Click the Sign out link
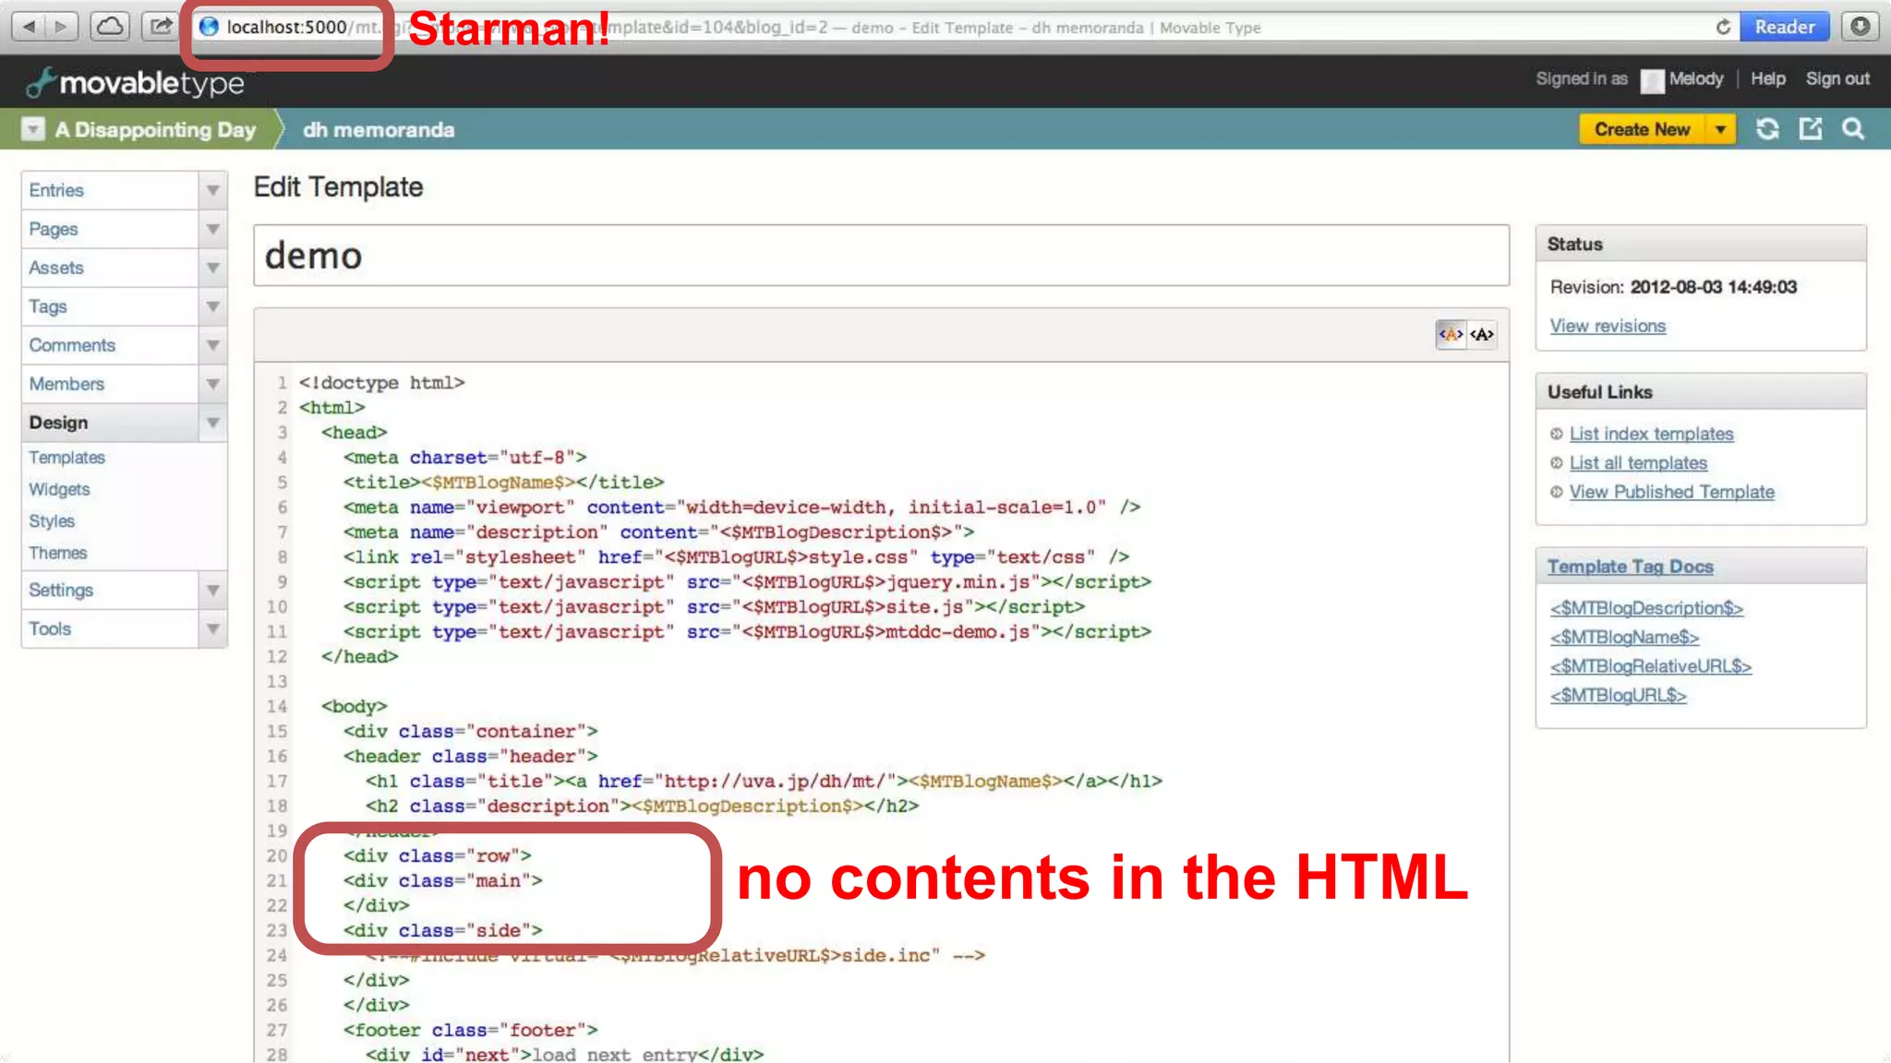1891x1063 pixels. [1837, 78]
